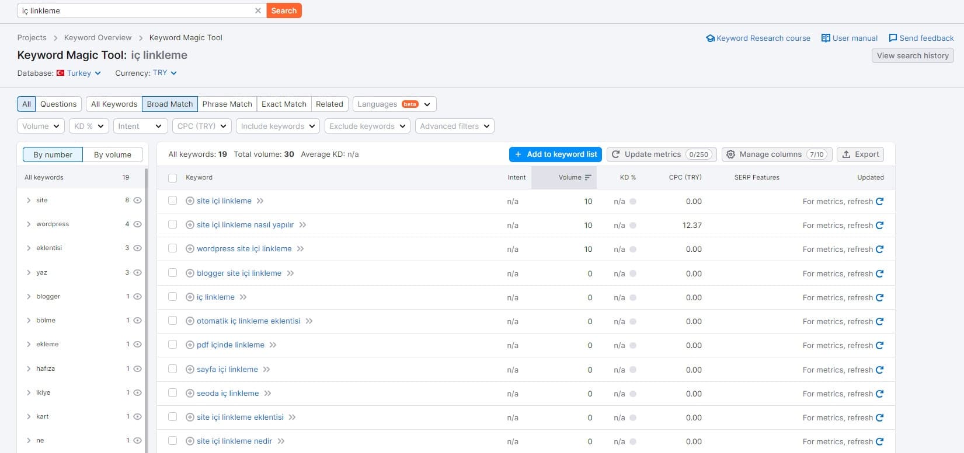The width and height of the screenshot is (964, 453).
Task: Open the Intent filter dropdown
Action: click(140, 126)
